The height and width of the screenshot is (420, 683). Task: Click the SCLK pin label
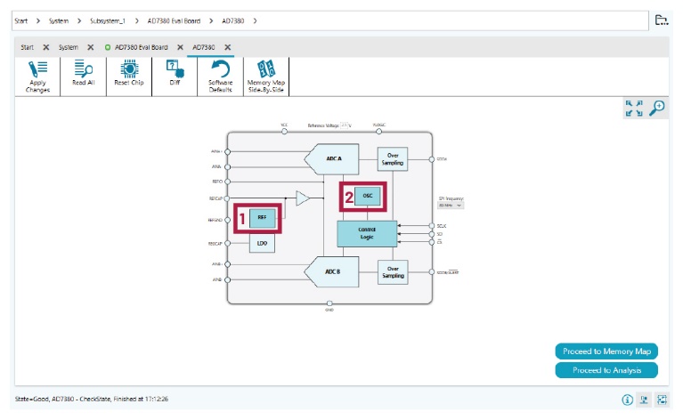442,226
